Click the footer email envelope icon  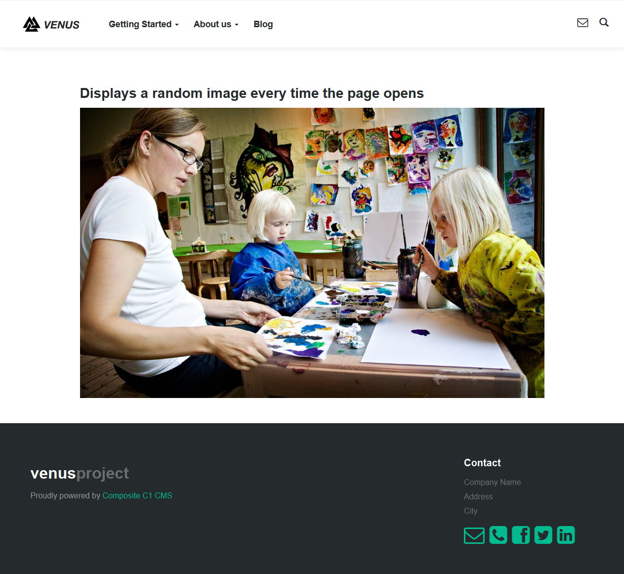pyautogui.click(x=474, y=535)
